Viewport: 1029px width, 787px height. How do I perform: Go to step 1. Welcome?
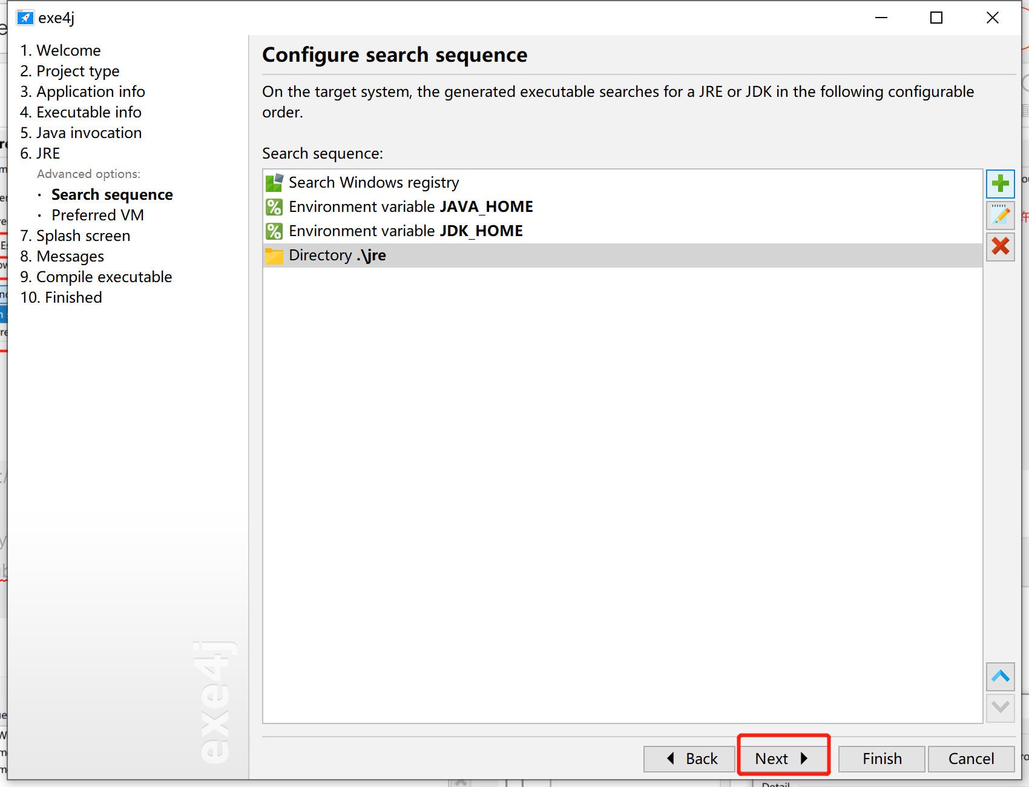click(x=61, y=50)
